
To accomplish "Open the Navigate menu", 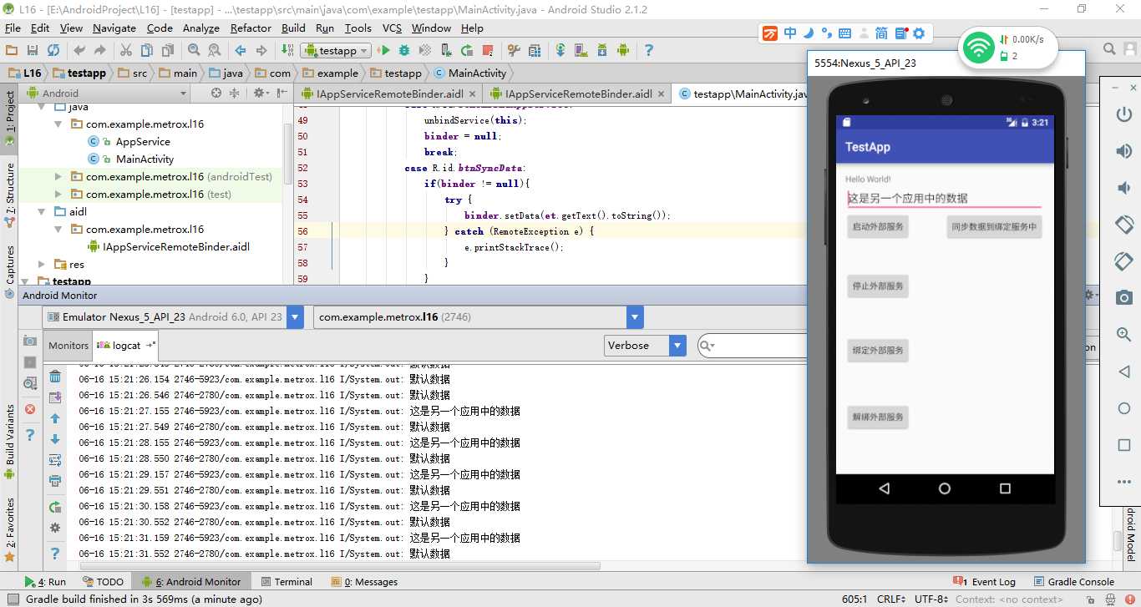I will click(x=114, y=28).
